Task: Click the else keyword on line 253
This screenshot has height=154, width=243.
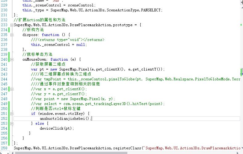Action: (40, 124)
